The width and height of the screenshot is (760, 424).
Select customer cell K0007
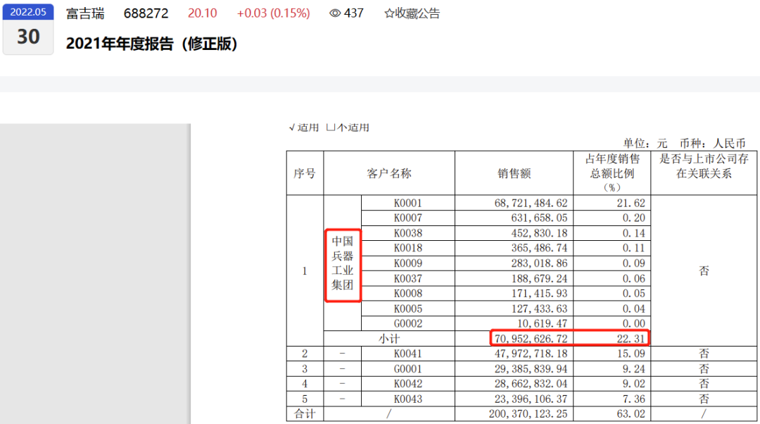(x=407, y=218)
